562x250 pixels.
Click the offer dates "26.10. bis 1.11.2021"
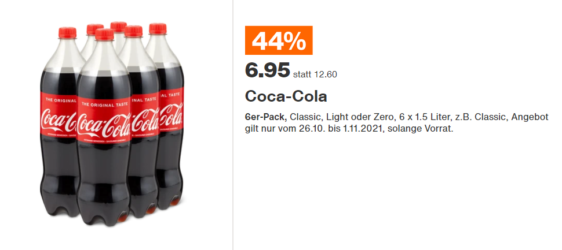coord(341,129)
